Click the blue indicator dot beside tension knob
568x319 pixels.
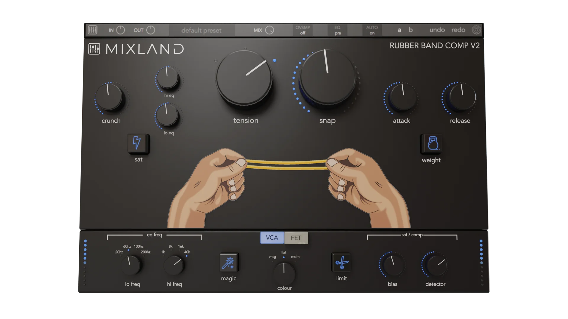275,61
